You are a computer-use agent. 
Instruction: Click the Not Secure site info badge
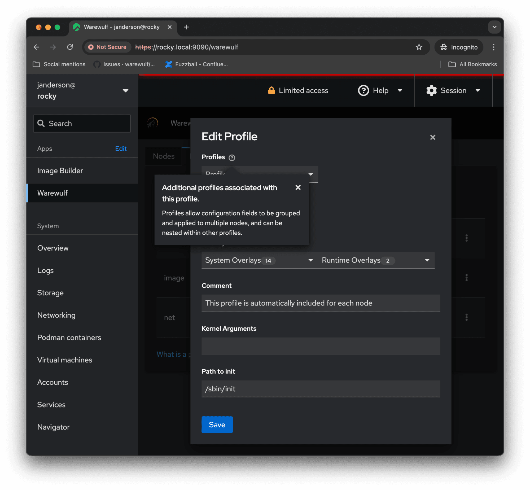107,47
